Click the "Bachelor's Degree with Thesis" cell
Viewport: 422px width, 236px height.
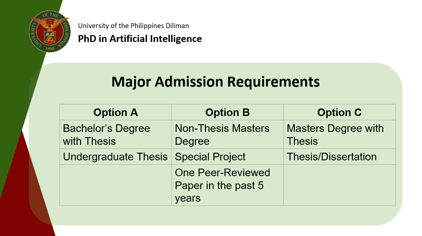(116, 135)
